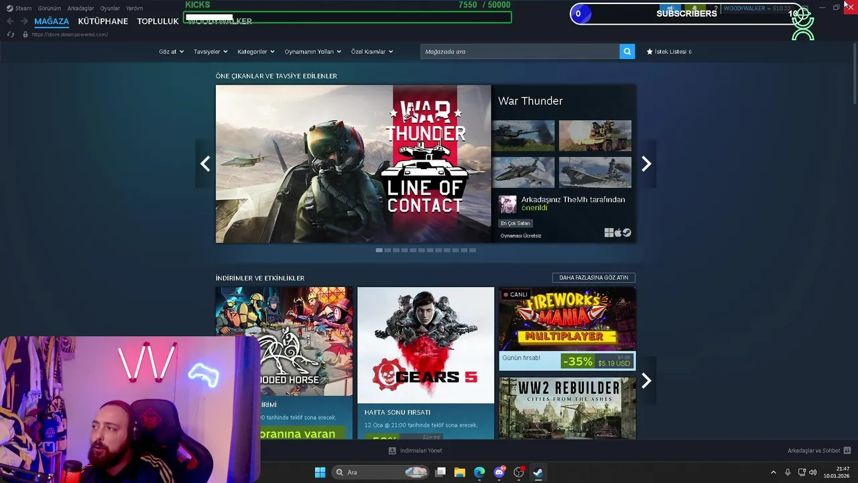Viewport: 858px width, 483px height.
Task: Launch Microsoft Edge from the taskbar
Action: point(479,472)
